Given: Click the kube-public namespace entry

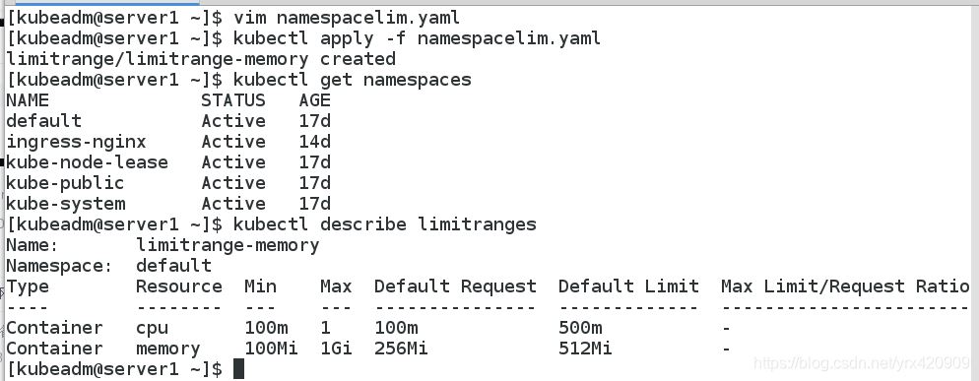Looking at the screenshot, I should click(65, 183).
